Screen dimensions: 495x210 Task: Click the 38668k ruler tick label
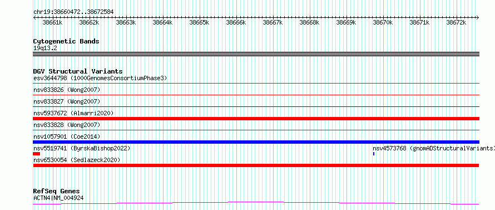(x=309, y=22)
